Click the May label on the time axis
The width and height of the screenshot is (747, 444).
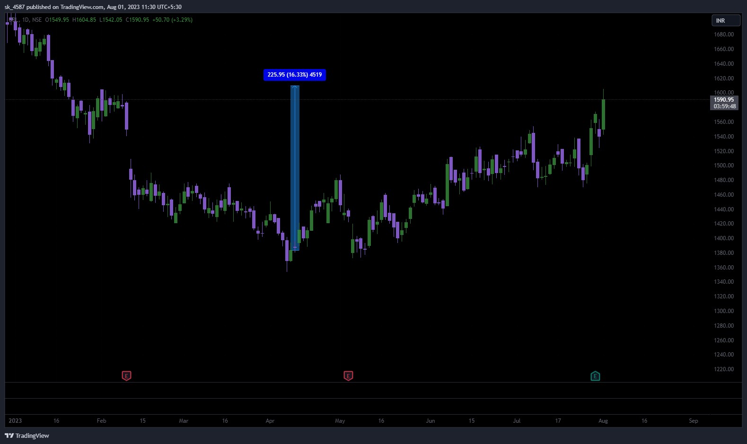click(x=340, y=421)
